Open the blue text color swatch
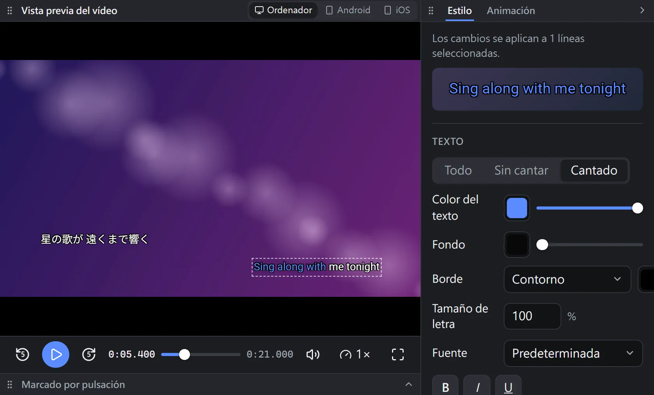Viewport: 654px width, 395px height. pyautogui.click(x=517, y=208)
